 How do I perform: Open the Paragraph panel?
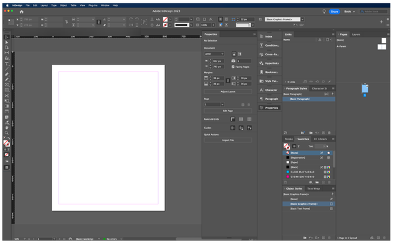point(269,99)
